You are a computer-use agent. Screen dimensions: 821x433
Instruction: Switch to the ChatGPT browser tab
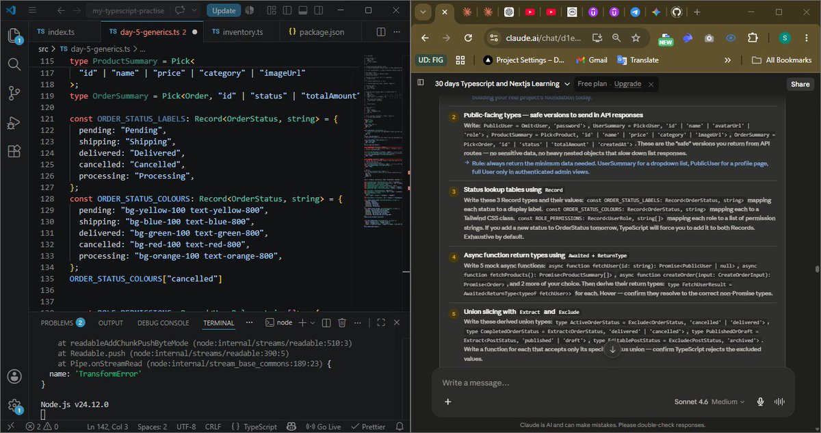[x=509, y=12]
